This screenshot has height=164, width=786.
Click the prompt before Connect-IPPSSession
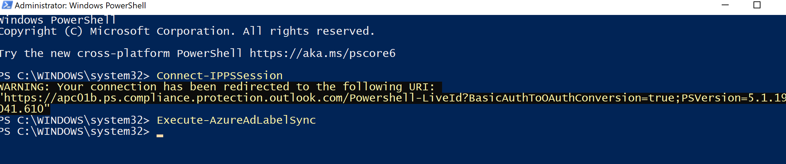[x=74, y=76]
